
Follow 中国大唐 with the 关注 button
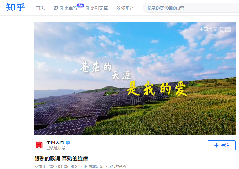coord(222,145)
